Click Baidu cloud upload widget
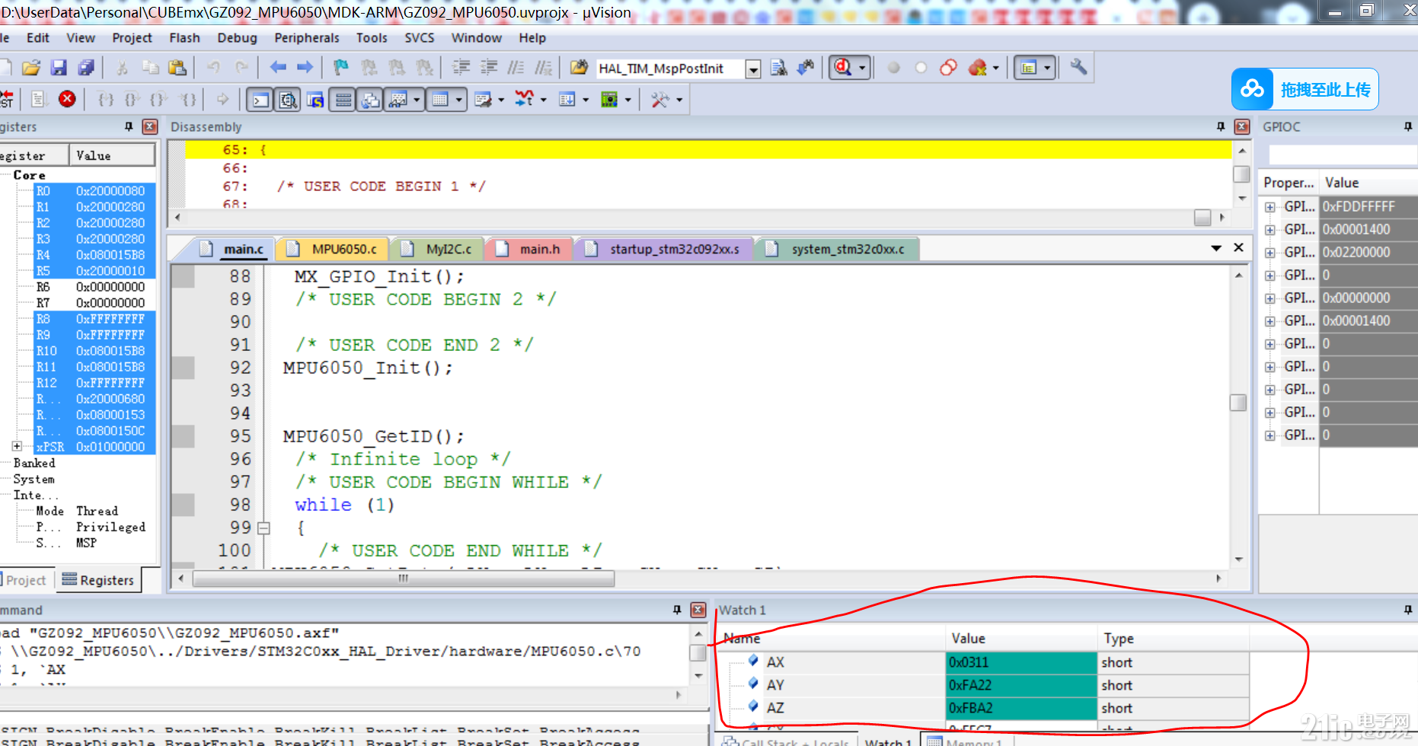 [x=1305, y=89]
